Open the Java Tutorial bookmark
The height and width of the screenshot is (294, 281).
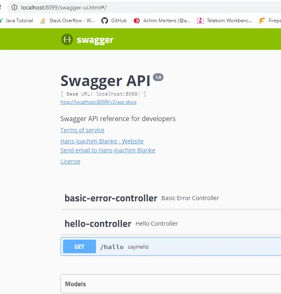click(16, 21)
